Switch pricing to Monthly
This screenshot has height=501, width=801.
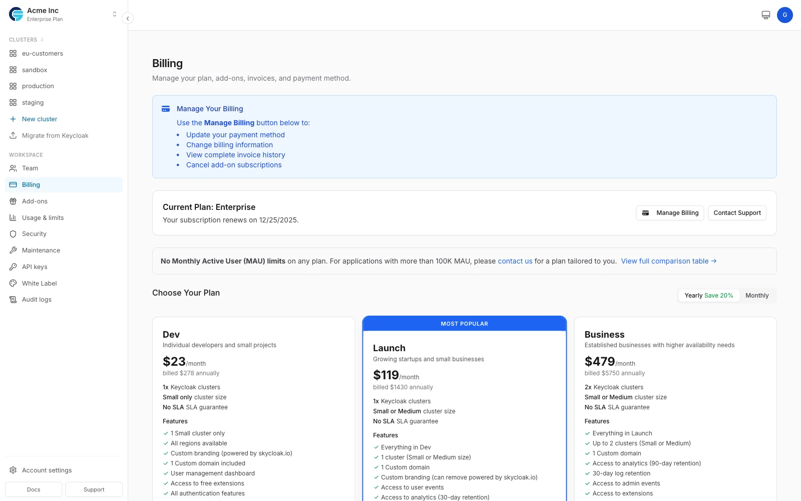click(x=757, y=296)
